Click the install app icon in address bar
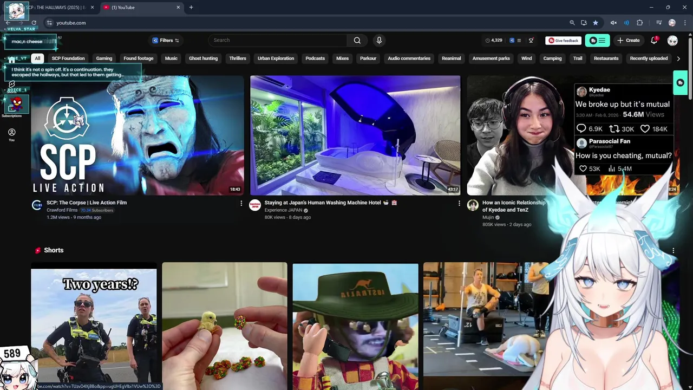This screenshot has height=390, width=693. click(584, 23)
